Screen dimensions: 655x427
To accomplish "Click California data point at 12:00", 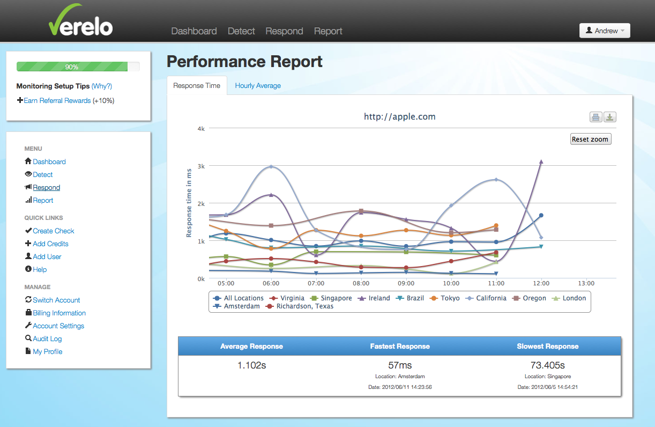I will (x=541, y=237).
